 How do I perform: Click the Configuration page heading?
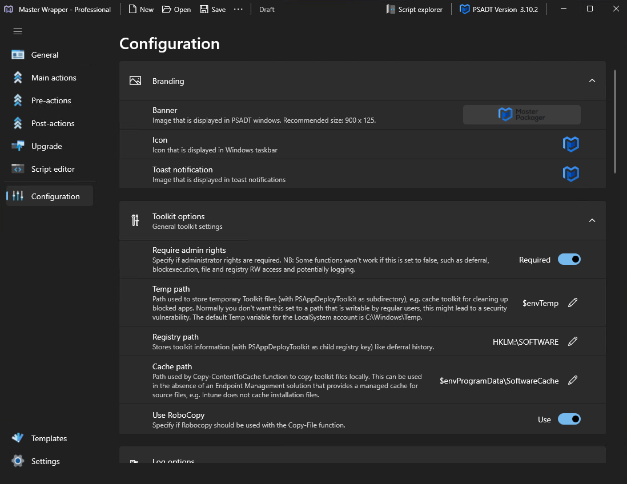[x=170, y=43]
